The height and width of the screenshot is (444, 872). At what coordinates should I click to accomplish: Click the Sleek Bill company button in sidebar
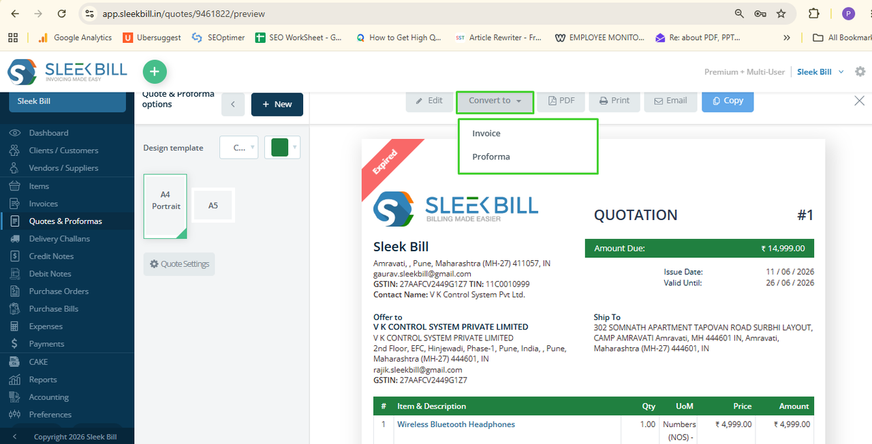(x=67, y=101)
